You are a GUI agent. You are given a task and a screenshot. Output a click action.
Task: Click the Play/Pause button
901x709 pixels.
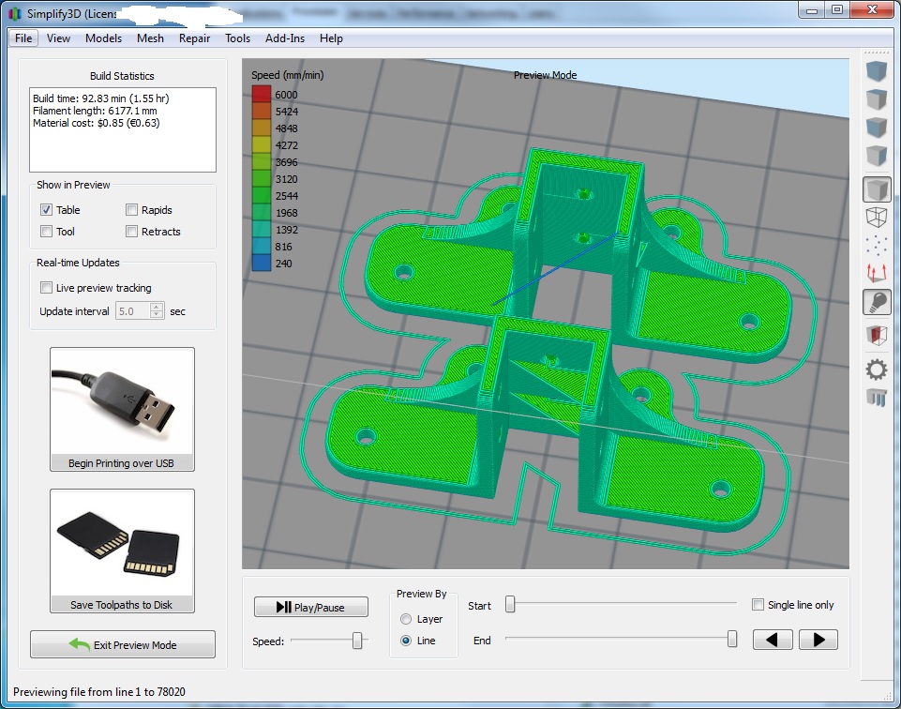click(x=311, y=608)
